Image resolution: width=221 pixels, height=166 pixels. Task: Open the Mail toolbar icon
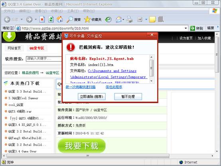tap(119, 20)
